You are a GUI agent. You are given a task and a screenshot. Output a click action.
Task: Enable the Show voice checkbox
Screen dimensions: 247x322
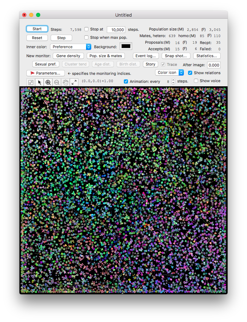pos(196,81)
